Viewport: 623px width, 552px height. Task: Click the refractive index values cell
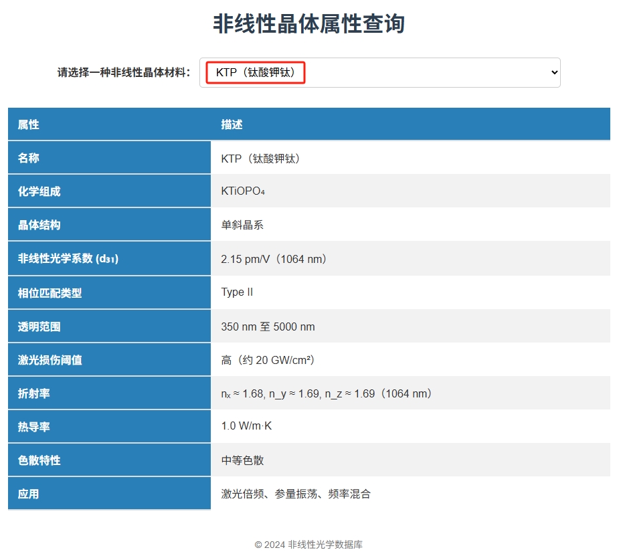(327, 393)
